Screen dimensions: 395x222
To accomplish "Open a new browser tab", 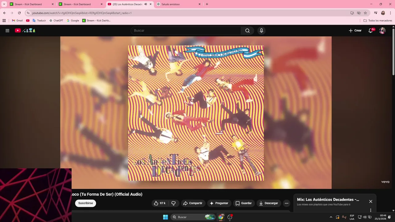I will pyautogui.click(x=207, y=4).
